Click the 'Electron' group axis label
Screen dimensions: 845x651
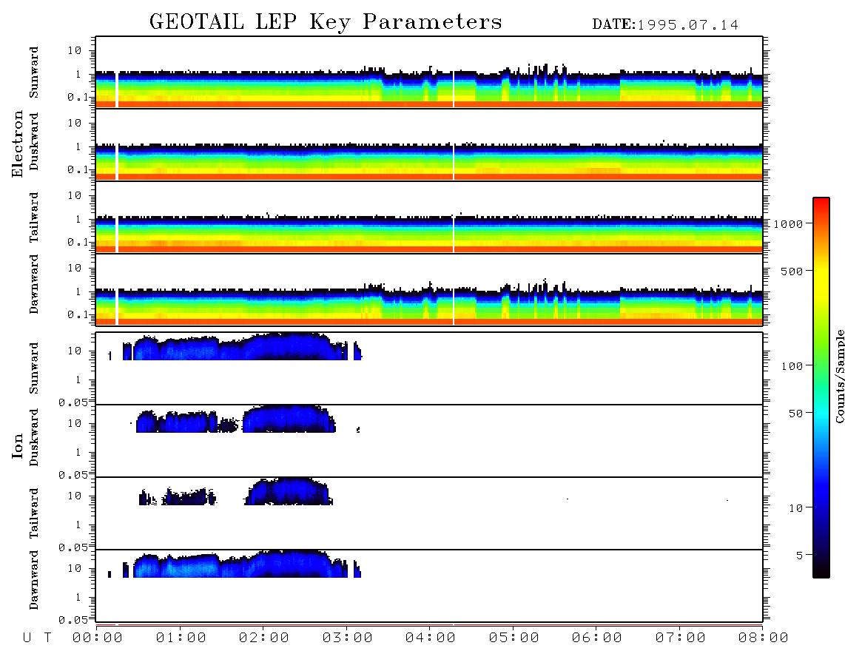point(18,144)
